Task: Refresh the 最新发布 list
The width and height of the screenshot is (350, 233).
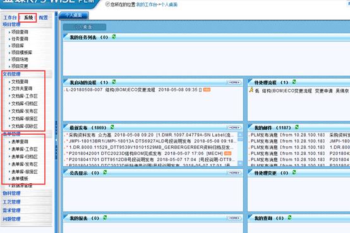Action: (112, 127)
